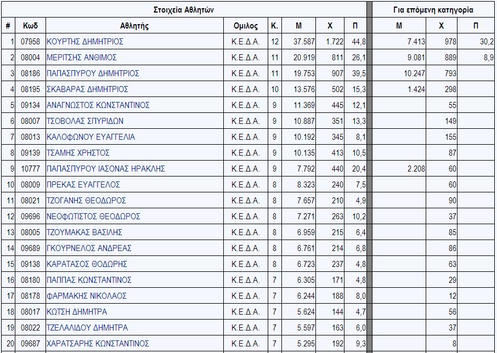Open ΤΖΟΓΑΝΗΣ ΘΕΟΔΩΡΟΣ athlete link
The height and width of the screenshot is (353, 497).
tap(87, 201)
